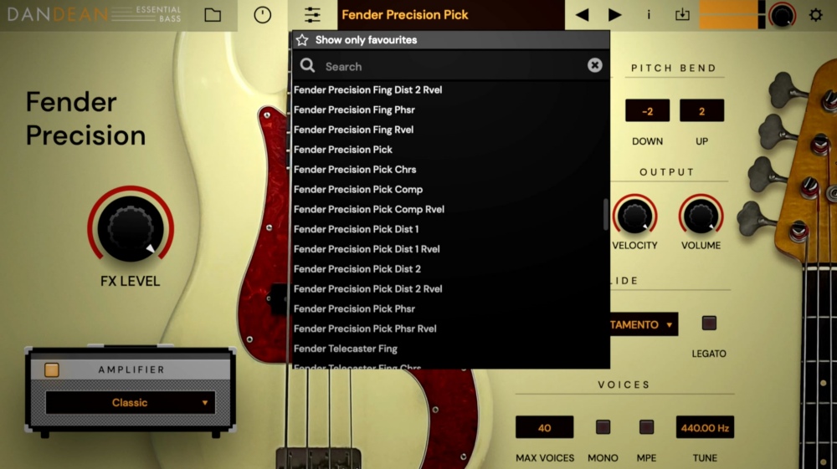
Task: Select preset Fender Precision Fing Phsr
Action: point(354,110)
